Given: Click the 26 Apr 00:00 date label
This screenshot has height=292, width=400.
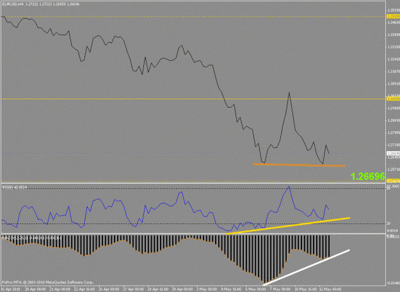Looking at the screenshot, I should (x=109, y=289).
